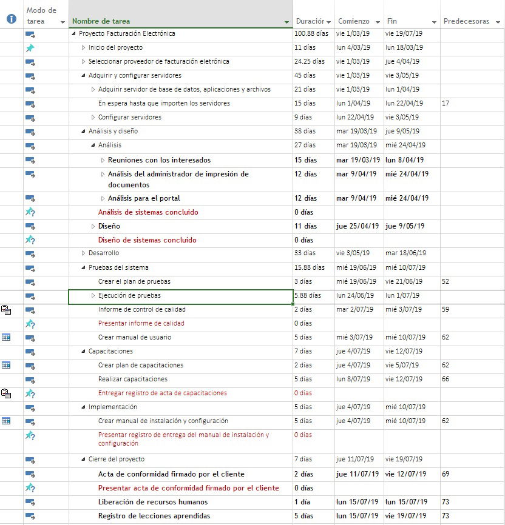Click auto-schedule icon for Reuniones con los interesados
The image size is (505, 525).
point(30,161)
